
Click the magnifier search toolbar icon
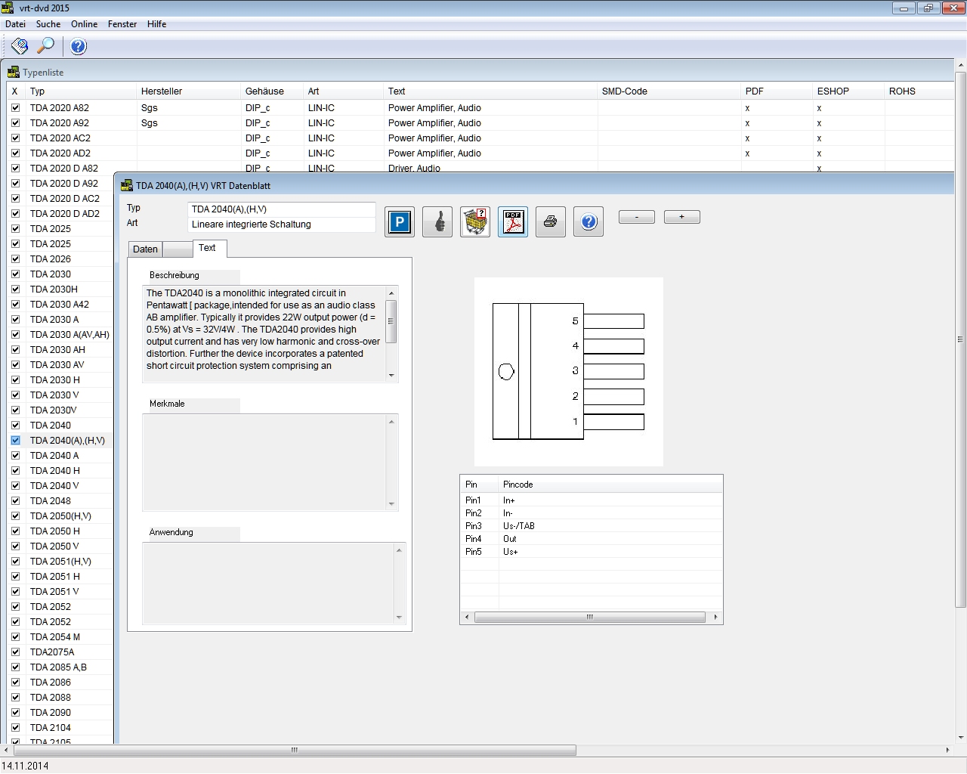coord(45,46)
